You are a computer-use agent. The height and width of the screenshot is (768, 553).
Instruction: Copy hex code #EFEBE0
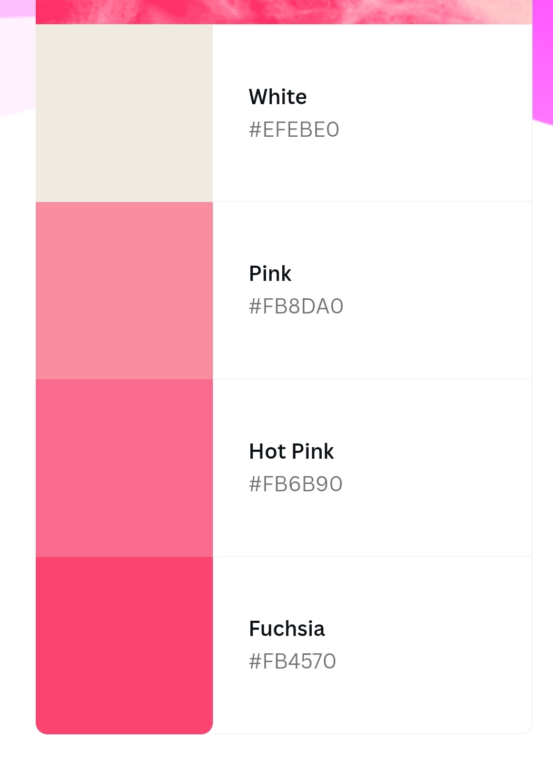click(294, 129)
